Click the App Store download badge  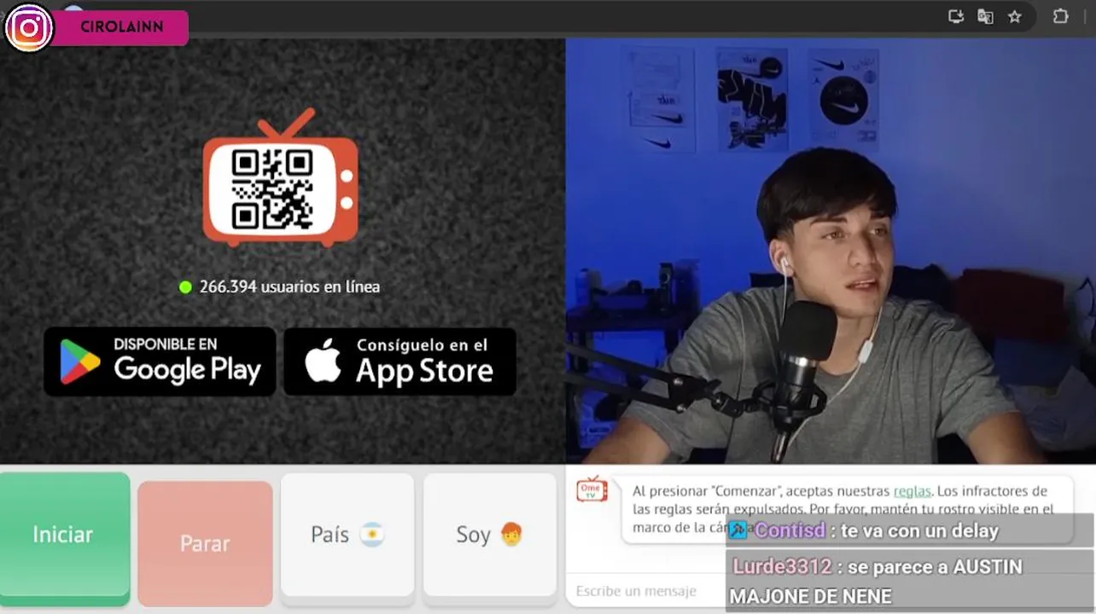(399, 362)
